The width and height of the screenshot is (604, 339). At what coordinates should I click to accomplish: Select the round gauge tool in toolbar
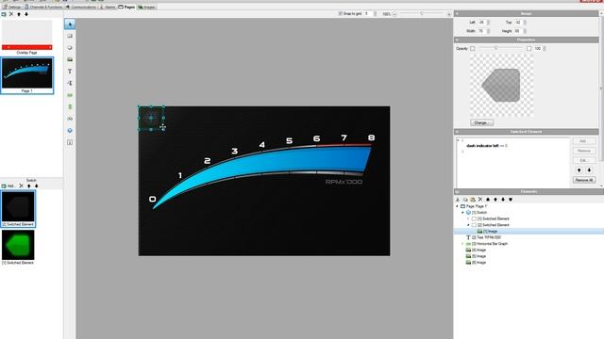[70, 48]
